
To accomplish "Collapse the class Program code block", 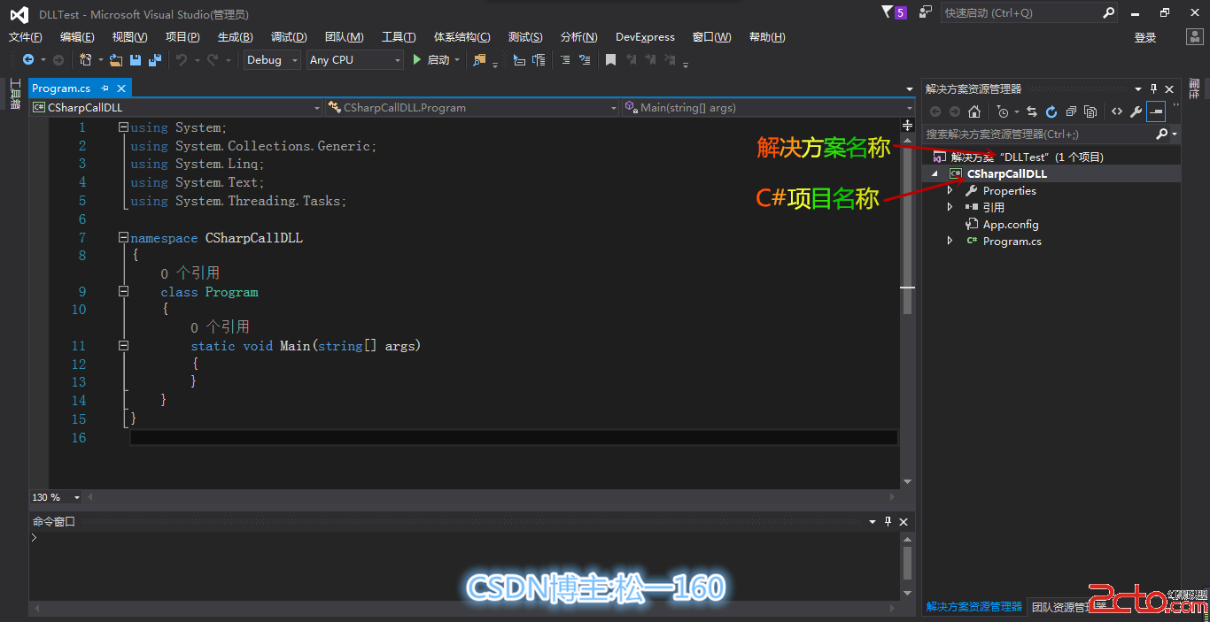I will click(123, 291).
